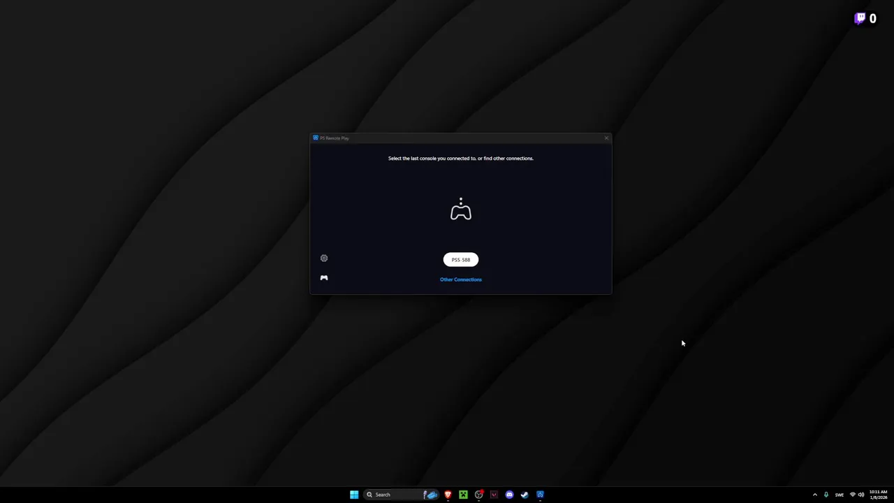Open Minecraft from the taskbar
The width and height of the screenshot is (894, 503).
click(x=463, y=495)
